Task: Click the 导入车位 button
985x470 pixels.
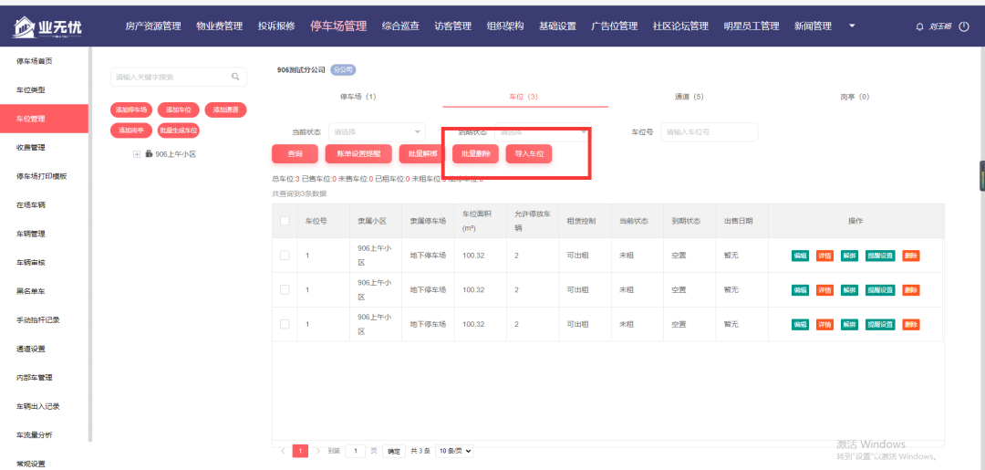Action: pos(529,154)
